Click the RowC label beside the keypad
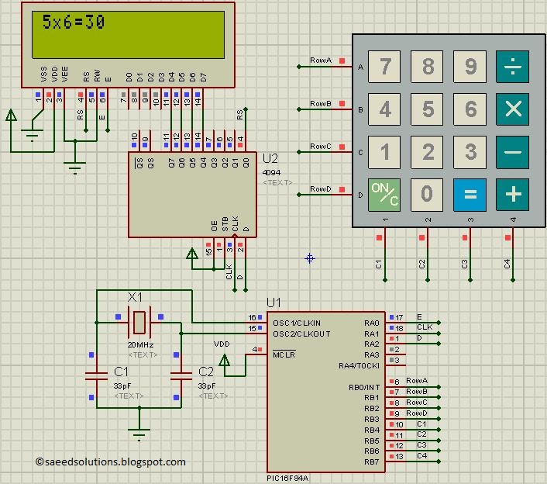The width and height of the screenshot is (547, 484). tap(321, 147)
